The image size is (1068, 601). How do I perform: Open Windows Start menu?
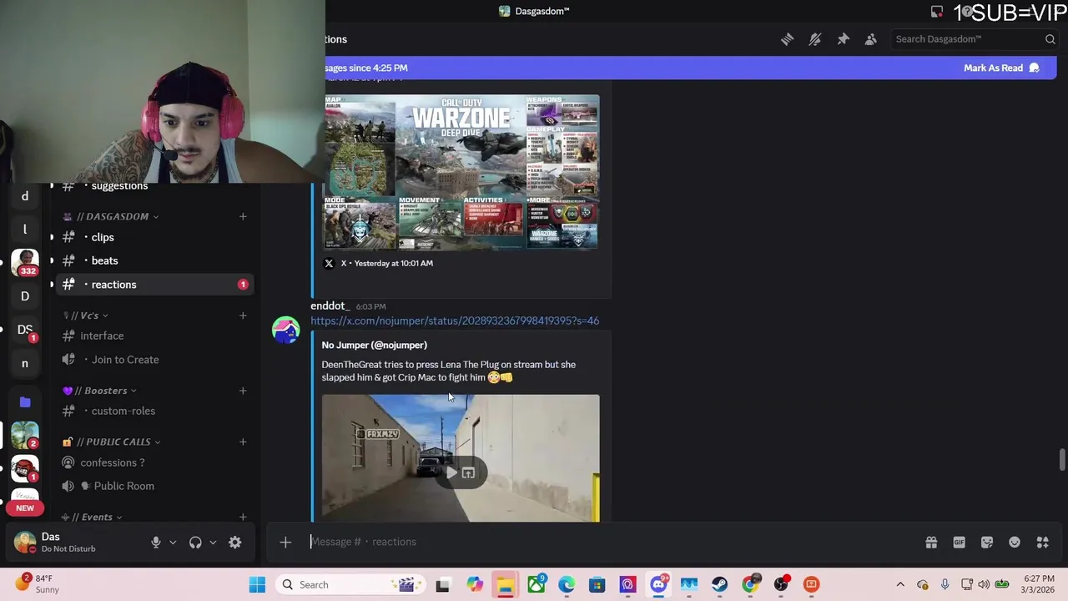point(257,584)
